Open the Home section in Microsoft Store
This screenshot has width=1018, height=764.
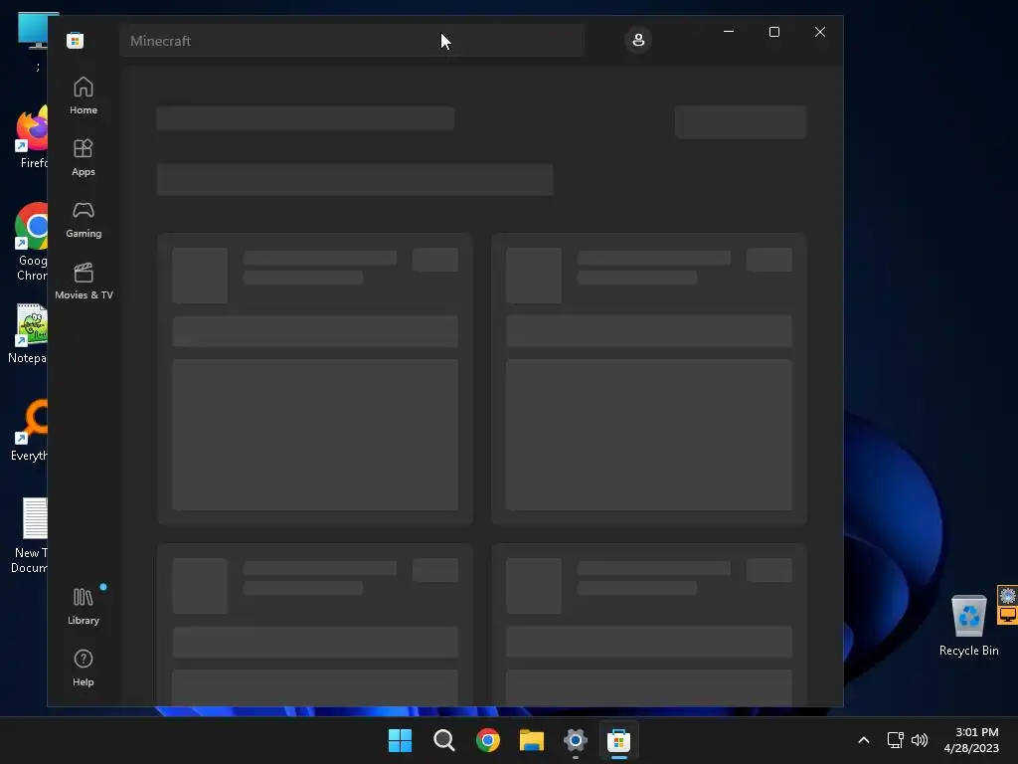(84, 95)
